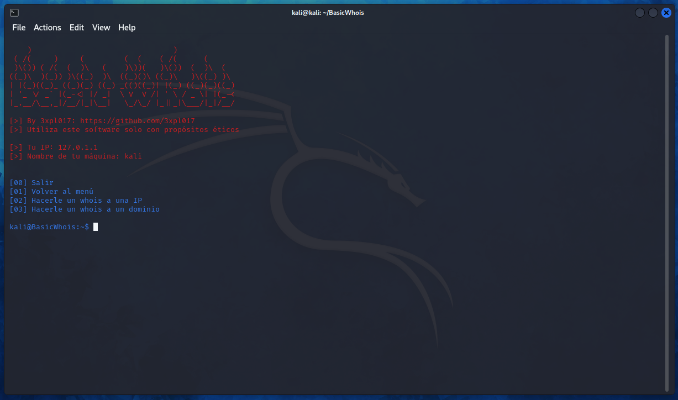Open the File menu
Viewport: 678px width, 400px height.
tap(19, 28)
